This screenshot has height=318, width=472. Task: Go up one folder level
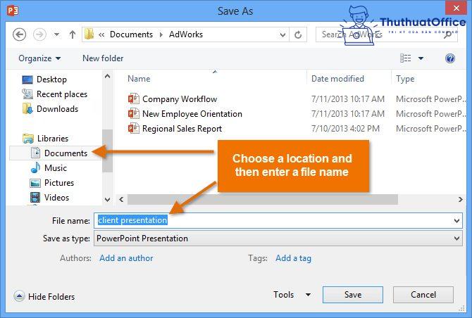point(73,34)
